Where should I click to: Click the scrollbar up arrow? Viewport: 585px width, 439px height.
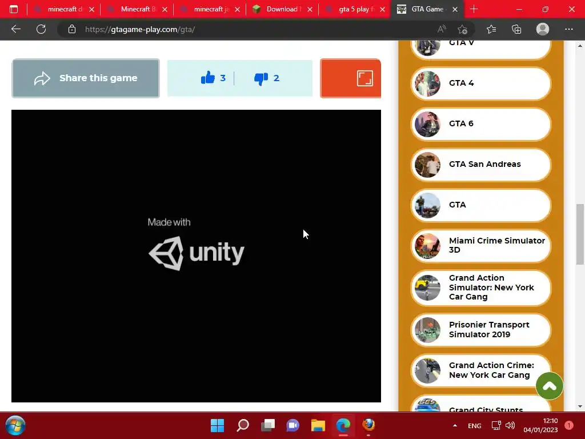(x=580, y=46)
